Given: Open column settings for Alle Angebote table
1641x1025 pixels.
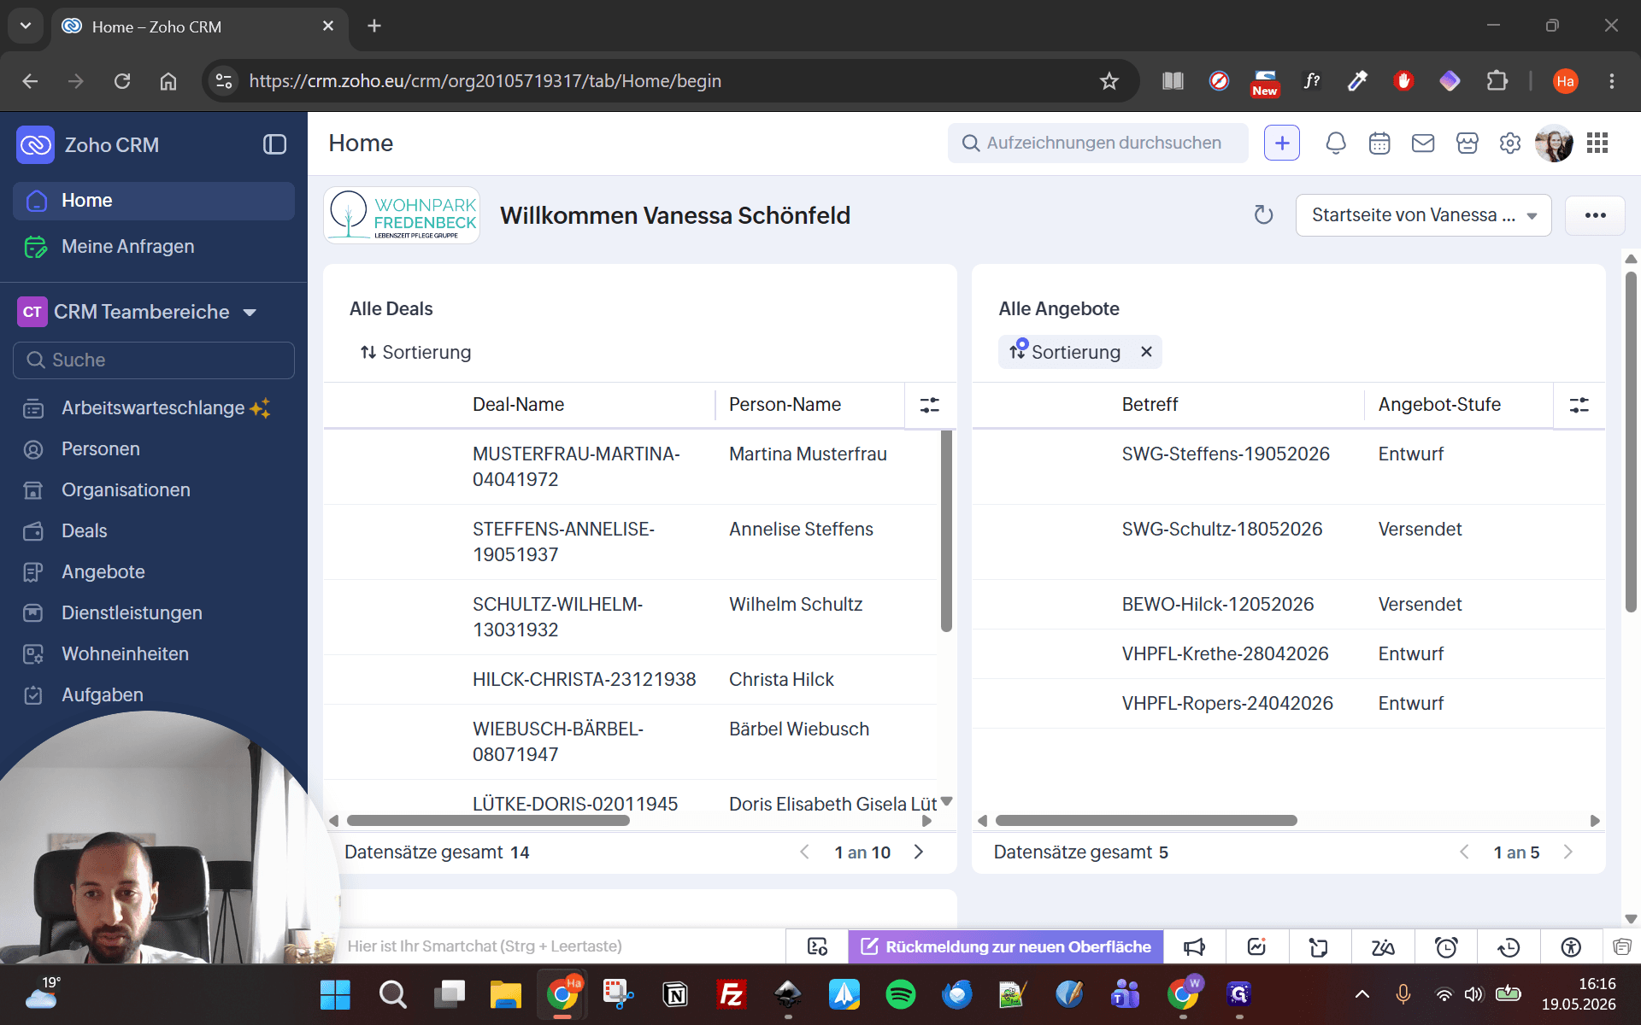Looking at the screenshot, I should pyautogui.click(x=1579, y=405).
